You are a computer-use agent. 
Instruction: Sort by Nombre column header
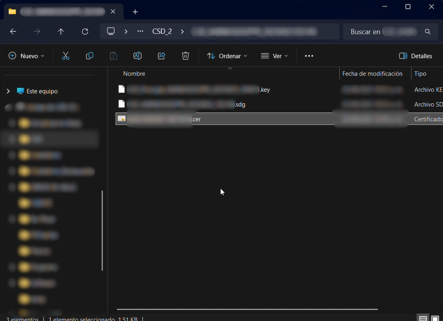pyautogui.click(x=134, y=74)
